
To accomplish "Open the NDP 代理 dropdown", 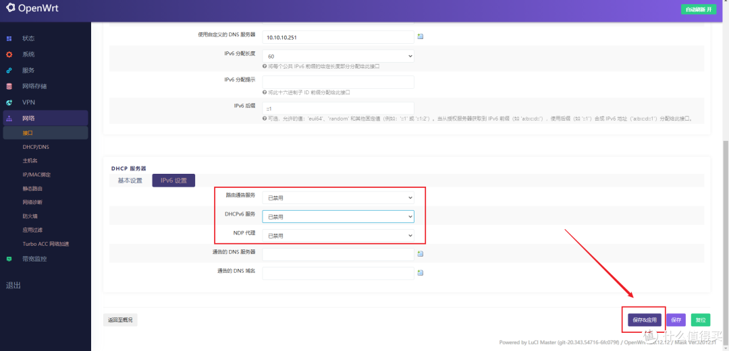I will pyautogui.click(x=338, y=235).
